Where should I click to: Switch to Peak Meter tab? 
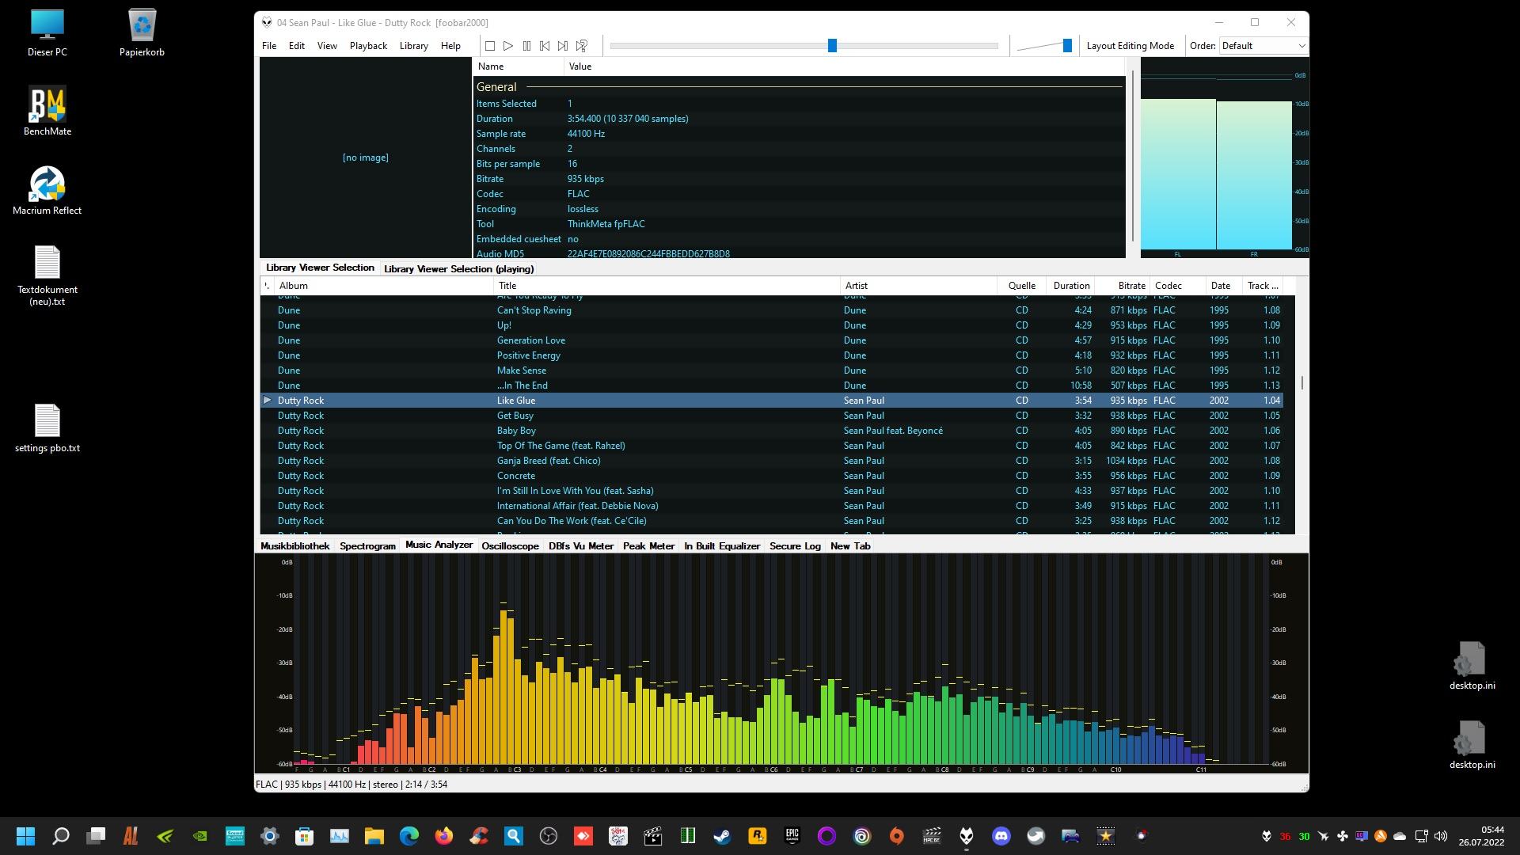(648, 546)
